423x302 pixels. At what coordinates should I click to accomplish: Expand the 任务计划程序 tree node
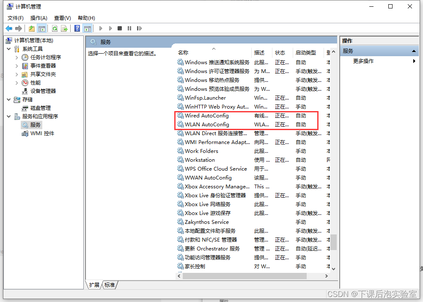[x=17, y=57]
